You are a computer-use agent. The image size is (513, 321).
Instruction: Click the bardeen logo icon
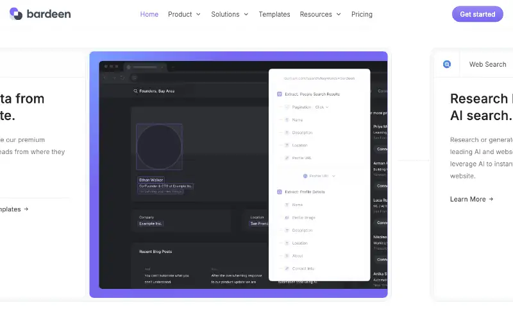[15, 13]
